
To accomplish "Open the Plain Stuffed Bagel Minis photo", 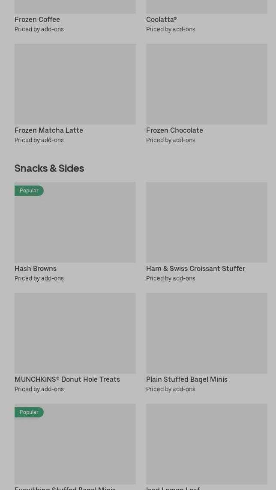I will point(207,333).
